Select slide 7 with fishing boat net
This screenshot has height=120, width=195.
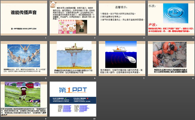121,58
